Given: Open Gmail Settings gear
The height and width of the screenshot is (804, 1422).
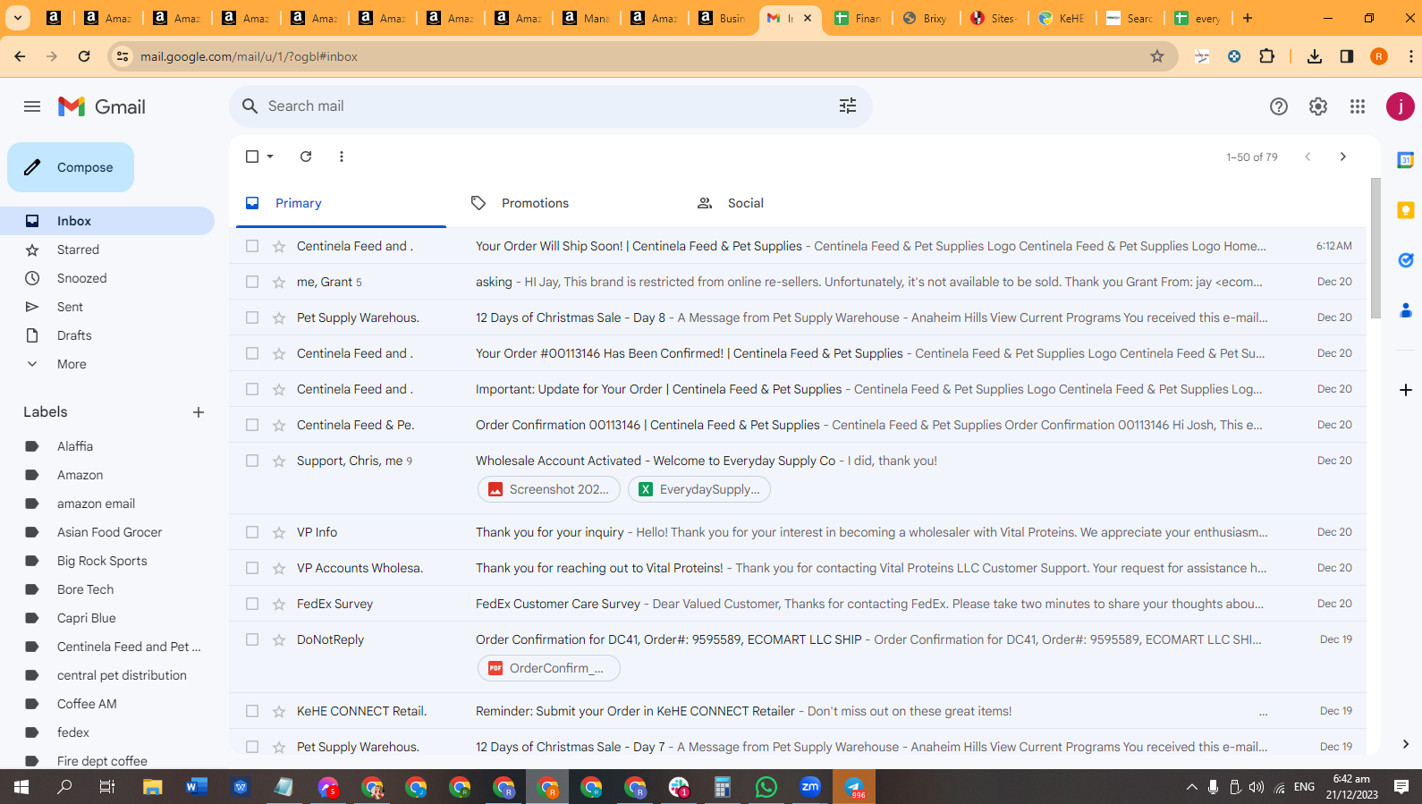Looking at the screenshot, I should click(1318, 106).
